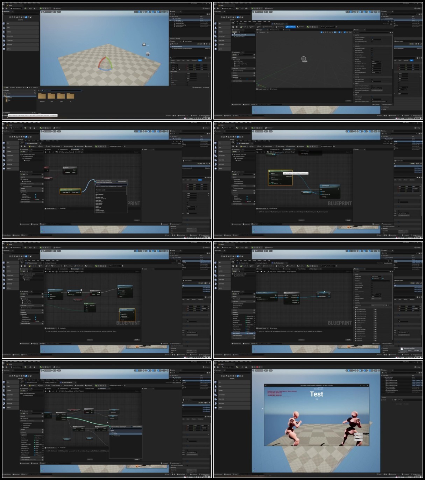Click Brush Settings X value field in gizmo screenshot
The width and height of the screenshot is (425, 480).
click(191, 74)
